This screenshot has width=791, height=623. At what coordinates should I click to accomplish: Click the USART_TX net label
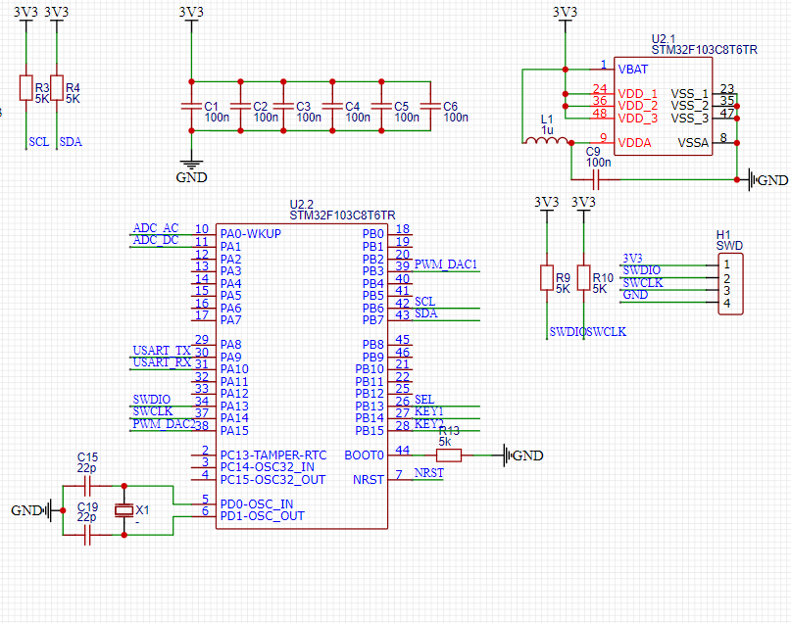162,351
